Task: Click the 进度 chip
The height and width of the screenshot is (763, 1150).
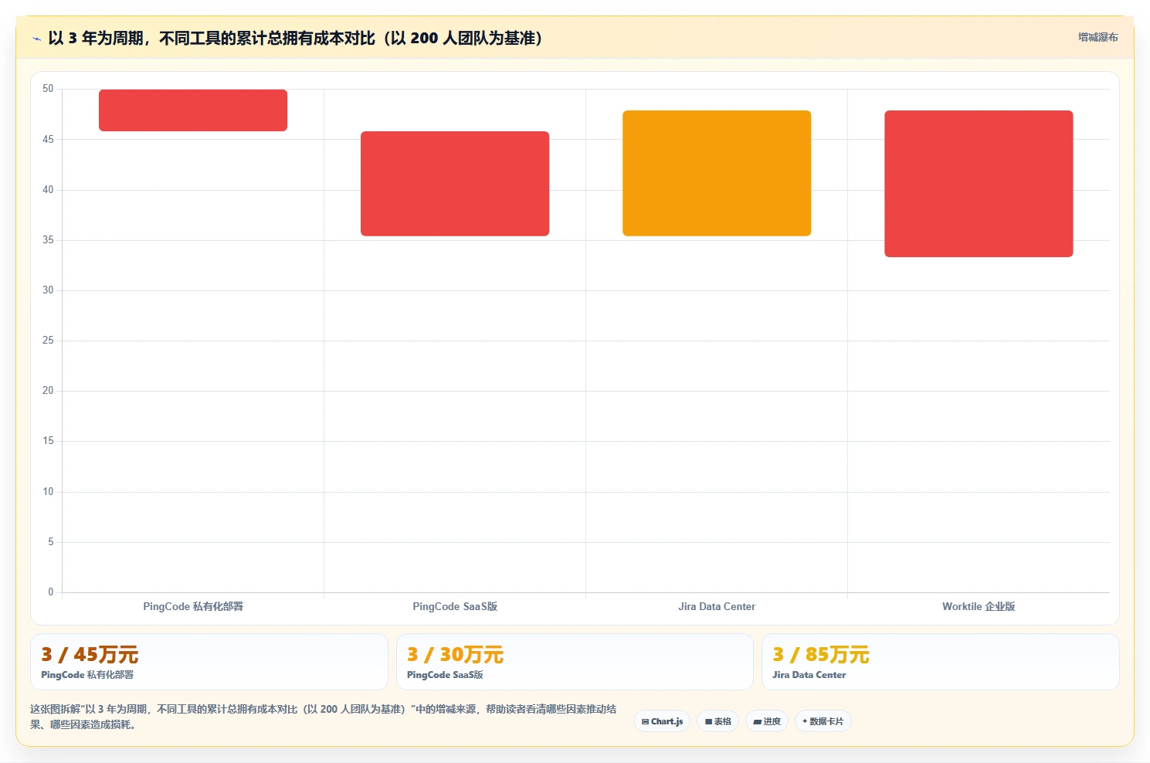Action: 767,721
